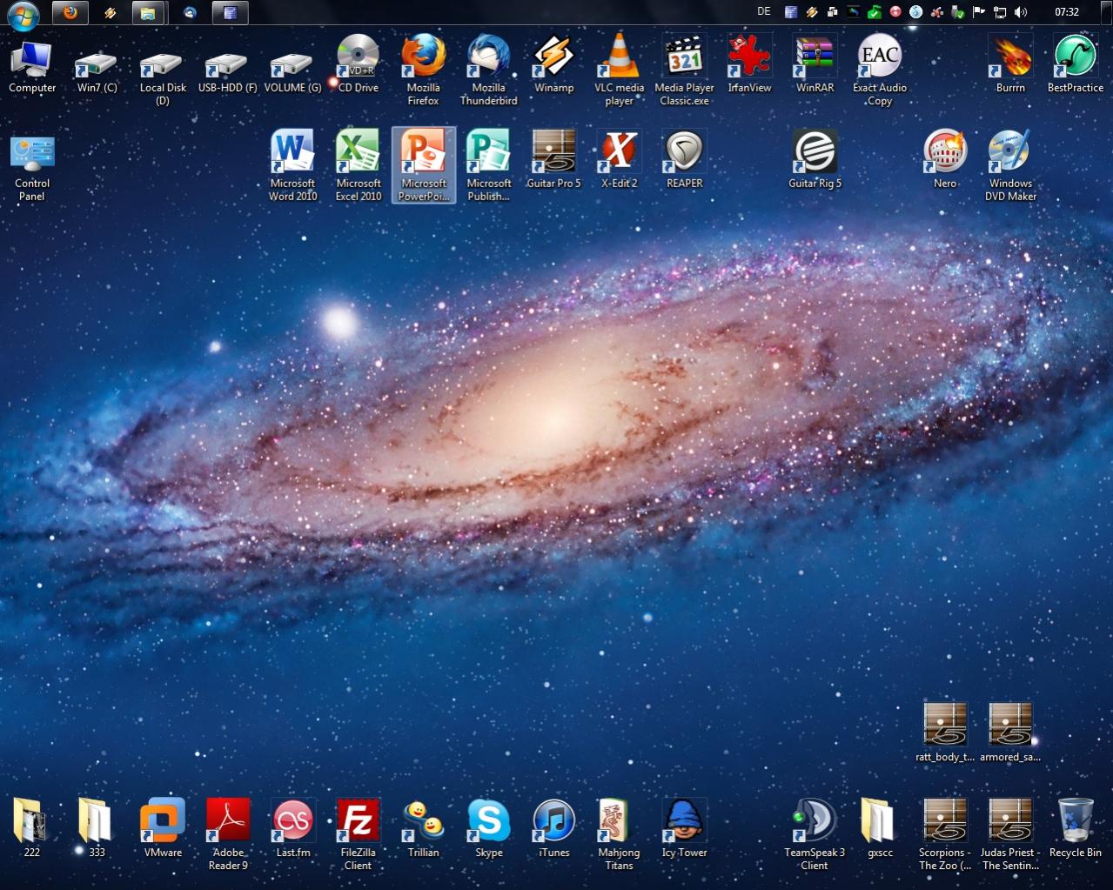The height and width of the screenshot is (890, 1113).
Task: Select the FileZilla Client shortcut
Action: pyautogui.click(x=358, y=822)
